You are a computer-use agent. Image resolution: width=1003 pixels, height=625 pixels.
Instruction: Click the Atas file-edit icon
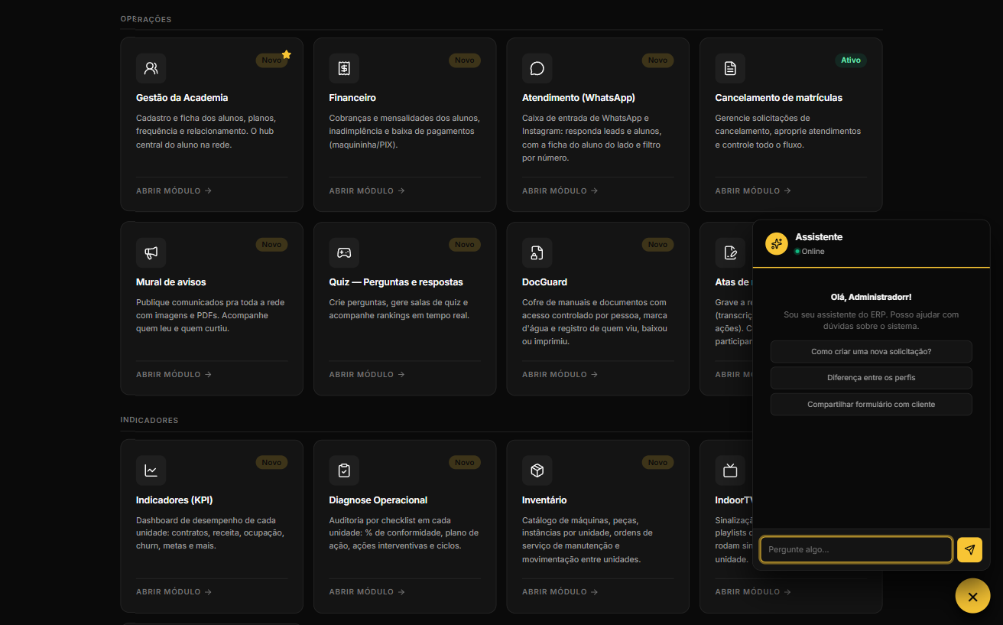pyautogui.click(x=730, y=252)
